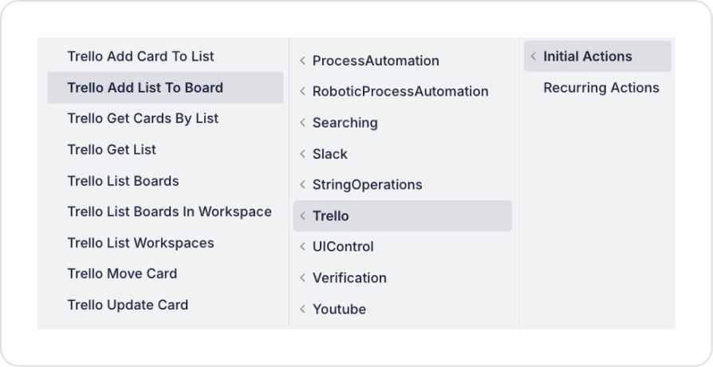Screen dimensions: 713x367
Task: Select Trello Get List action
Action: click(x=112, y=150)
